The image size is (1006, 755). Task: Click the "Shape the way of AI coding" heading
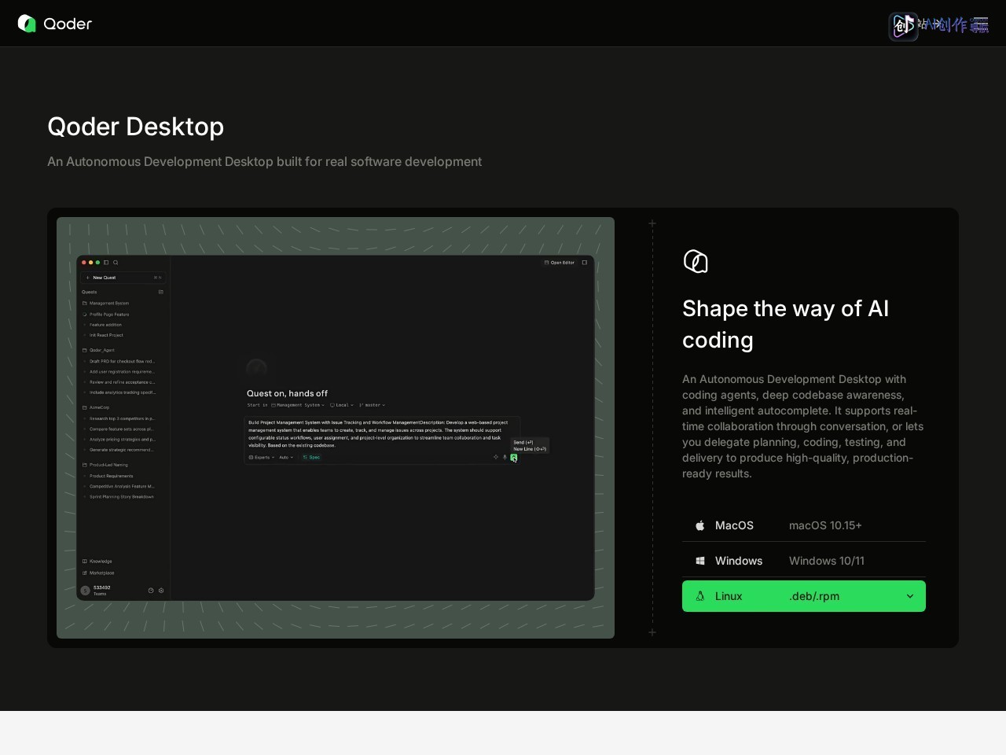(x=786, y=324)
